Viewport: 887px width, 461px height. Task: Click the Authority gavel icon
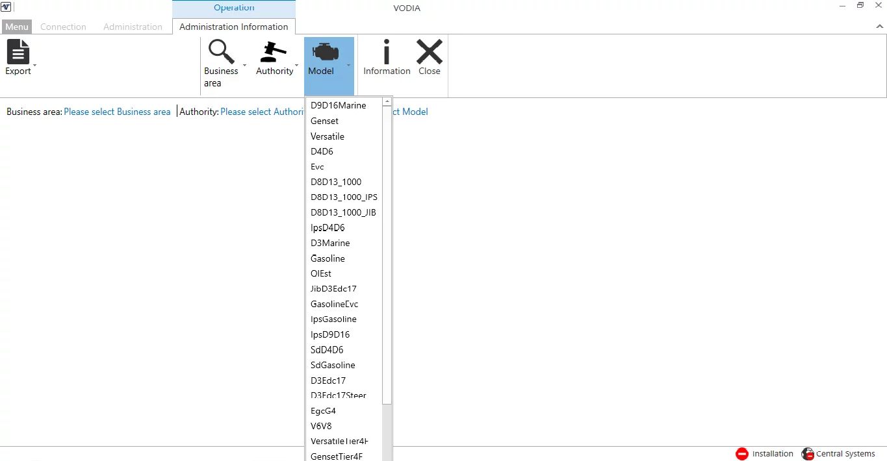273,51
